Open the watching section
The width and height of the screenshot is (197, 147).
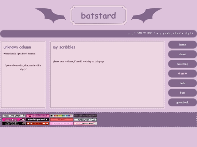pyautogui.click(x=182, y=64)
